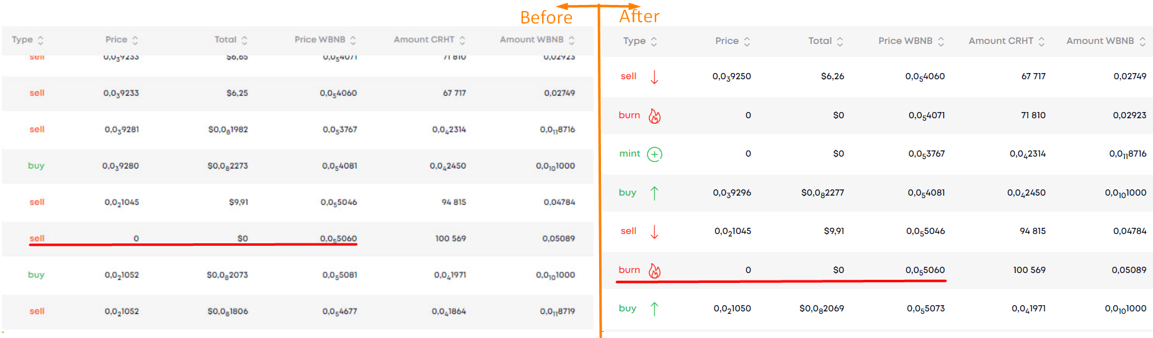Click the Amount CRHT column header in the Before table

pos(424,40)
